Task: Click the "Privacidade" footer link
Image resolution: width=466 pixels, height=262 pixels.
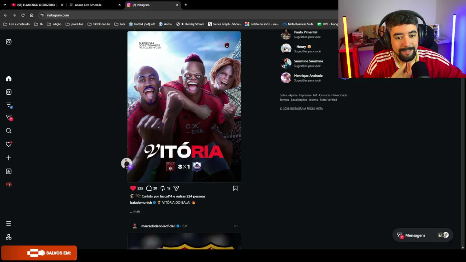Action: coord(340,95)
